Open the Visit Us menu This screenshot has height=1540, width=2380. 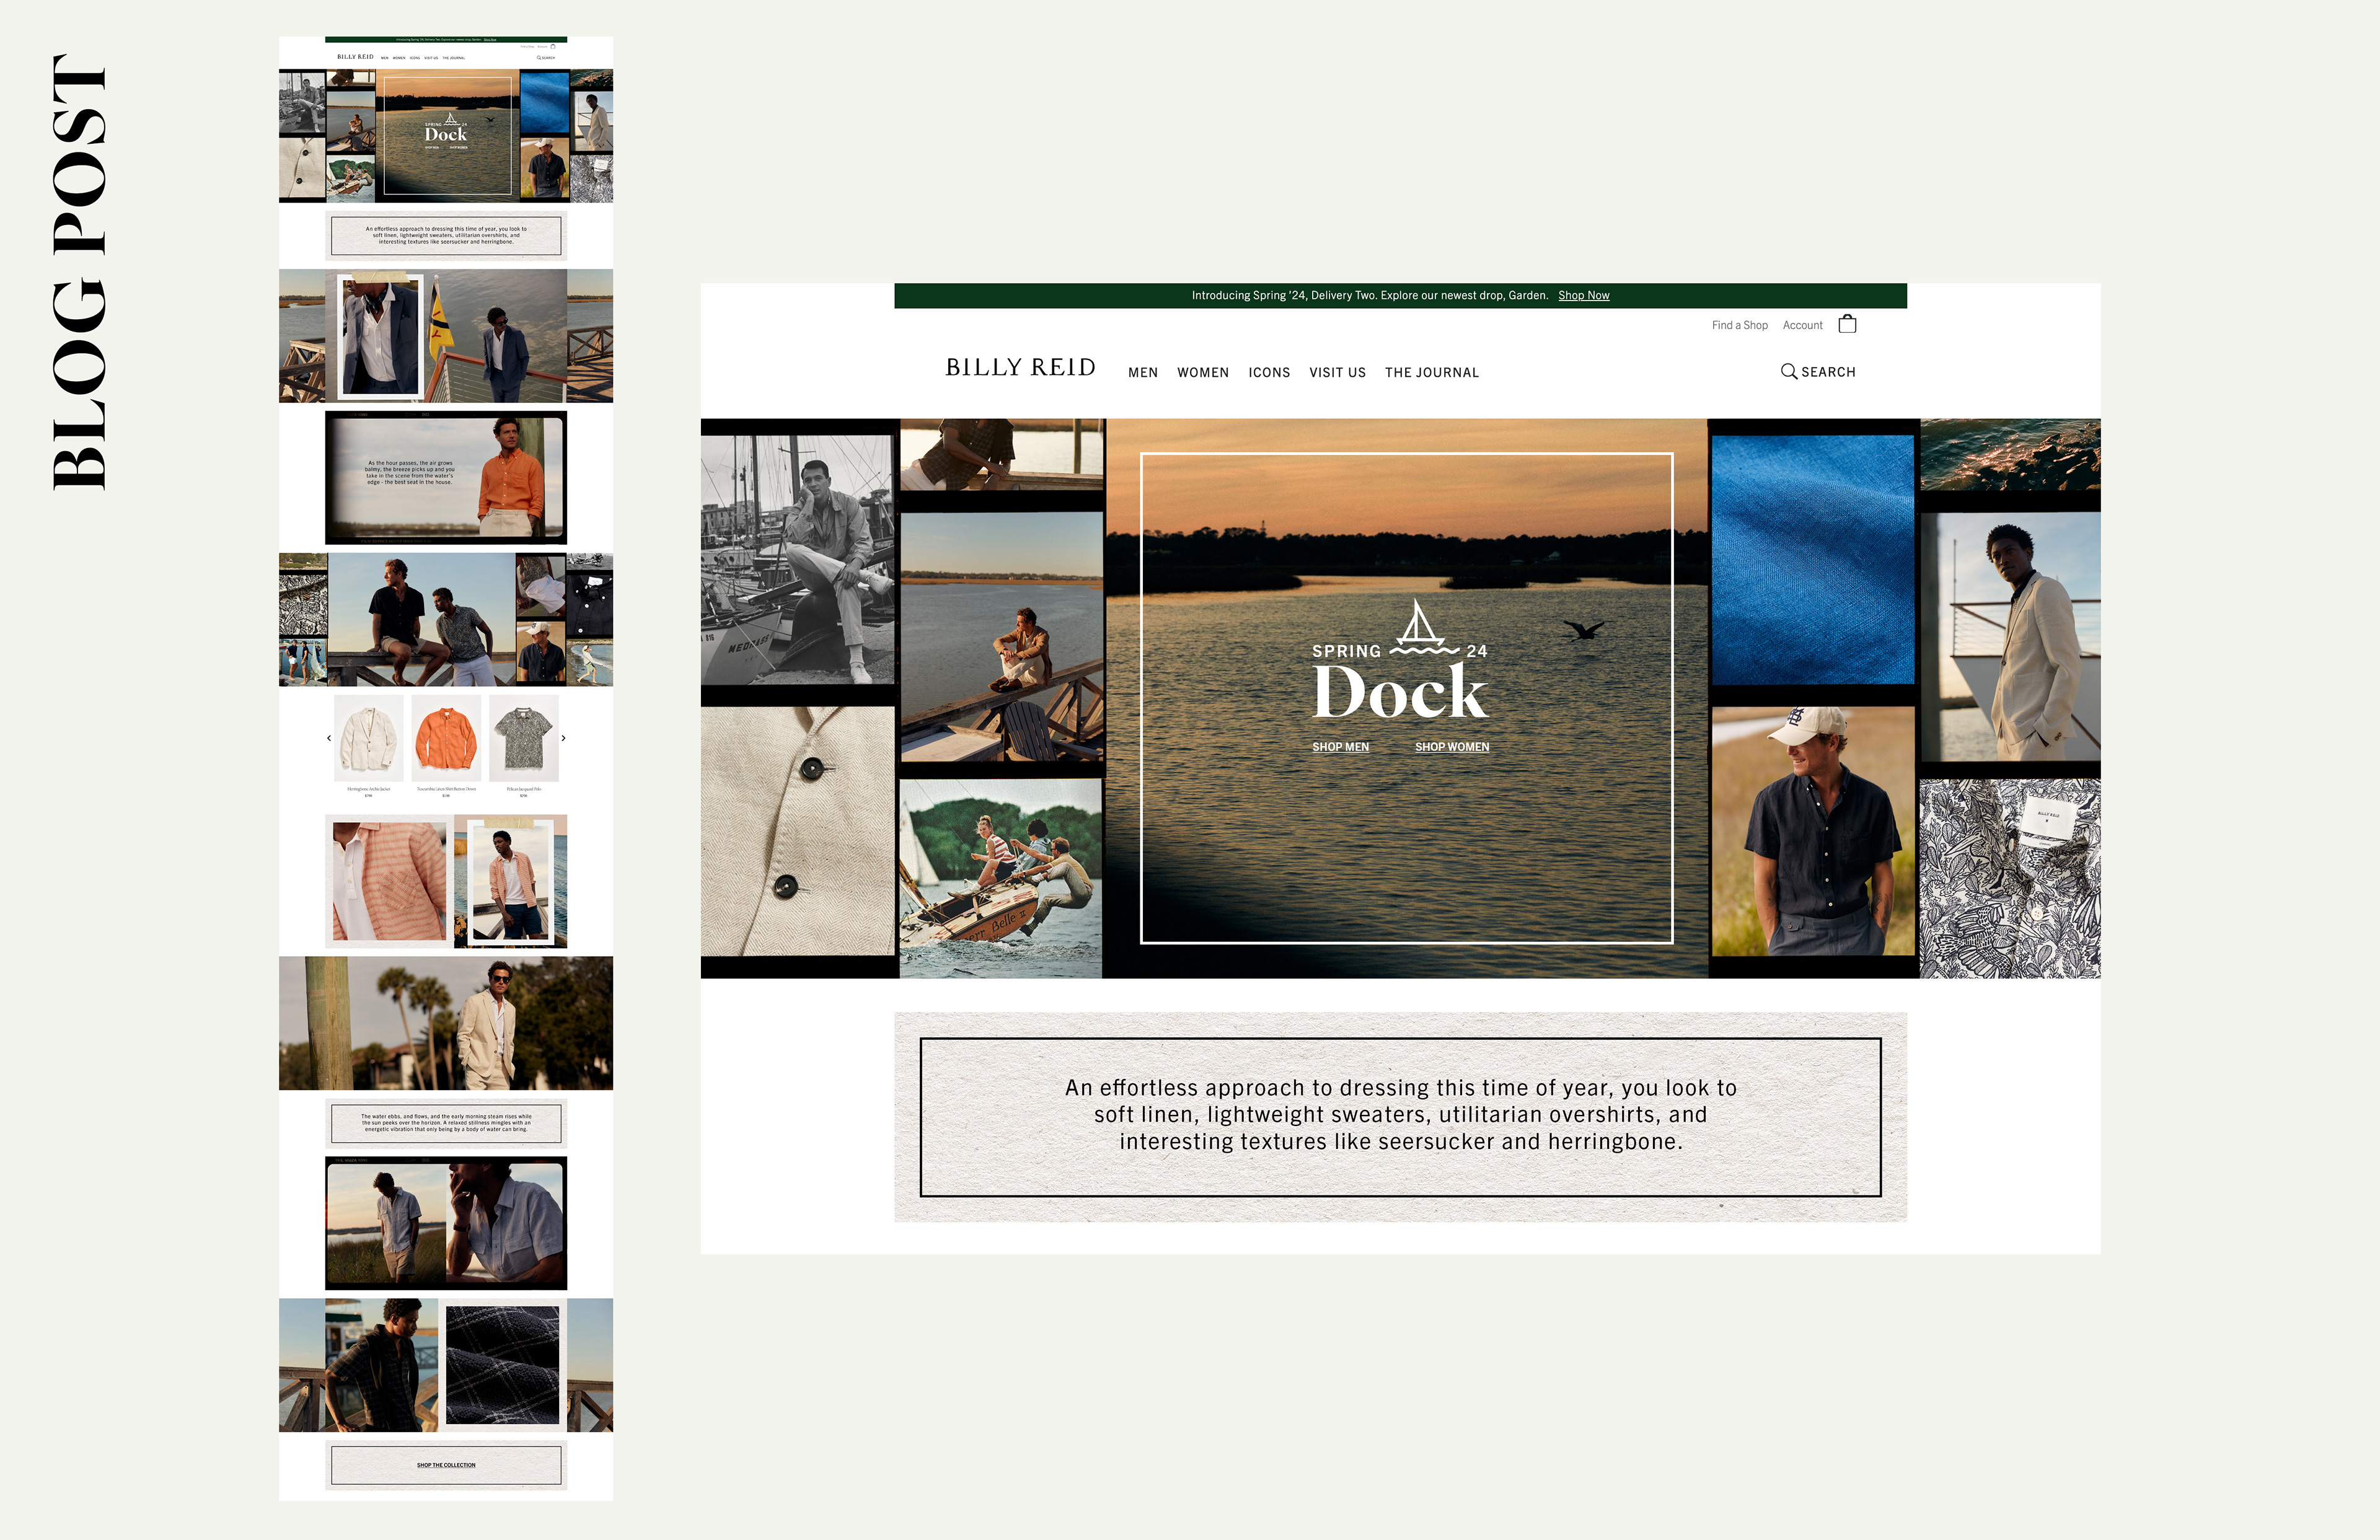[1337, 373]
